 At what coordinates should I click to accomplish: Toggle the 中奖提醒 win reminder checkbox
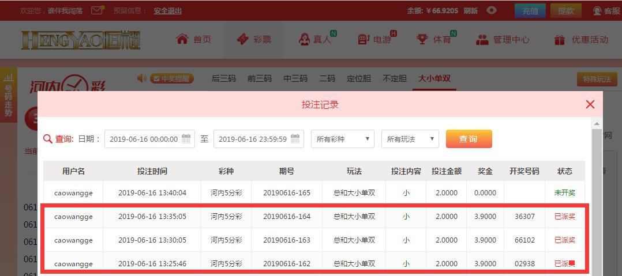pos(156,78)
